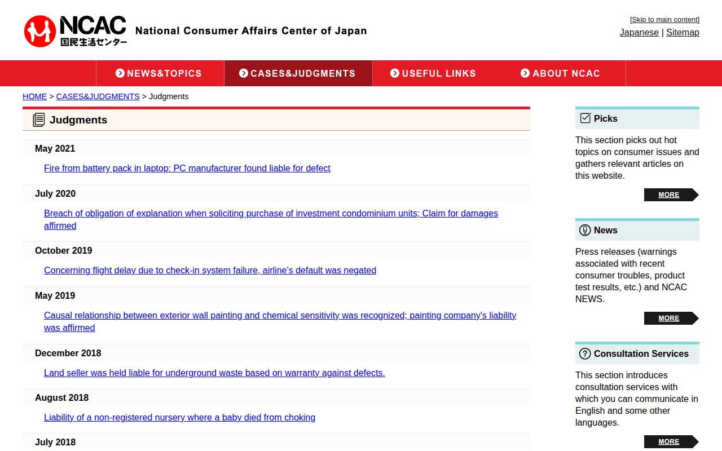
Task: Click the Picks checkmark icon
Action: coord(585,118)
